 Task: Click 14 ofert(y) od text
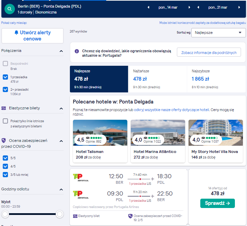pyautogui.click(x=218, y=188)
